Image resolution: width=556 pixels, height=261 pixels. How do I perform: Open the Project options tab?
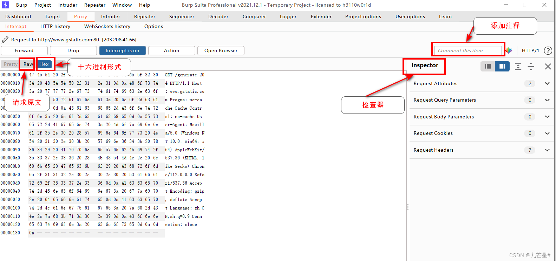363,16
